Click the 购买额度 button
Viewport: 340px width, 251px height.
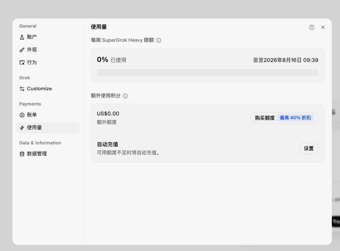pyautogui.click(x=284, y=118)
